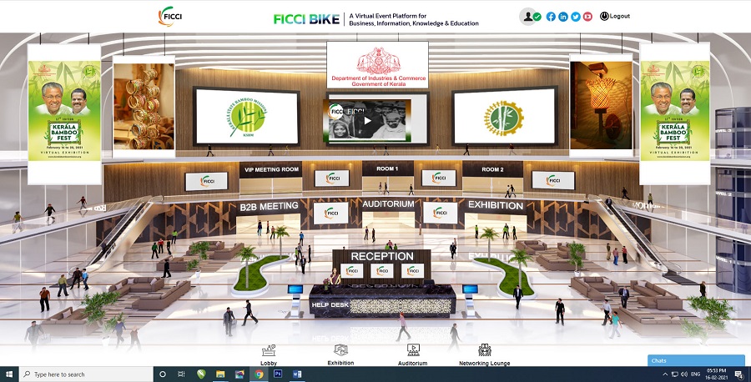Open Auditorium from the bottom navigation
The width and height of the screenshot is (751, 382).
(412, 354)
